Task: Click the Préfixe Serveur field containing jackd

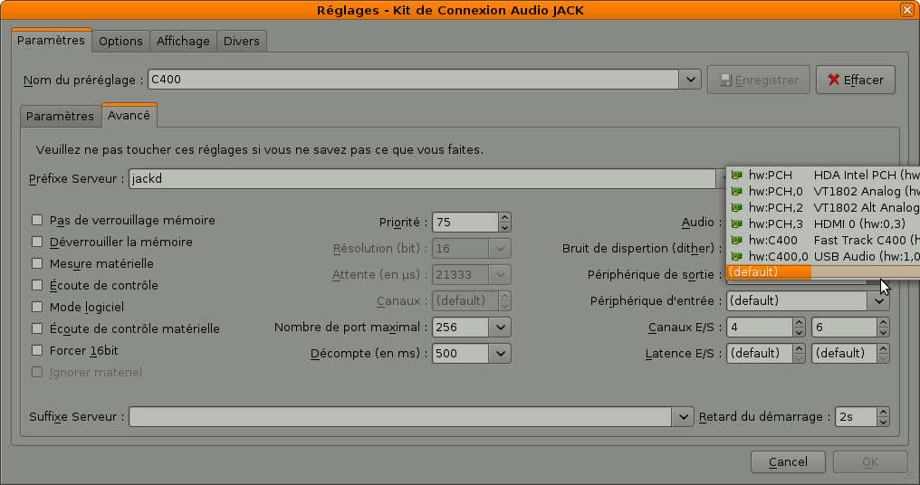Action: tap(422, 179)
